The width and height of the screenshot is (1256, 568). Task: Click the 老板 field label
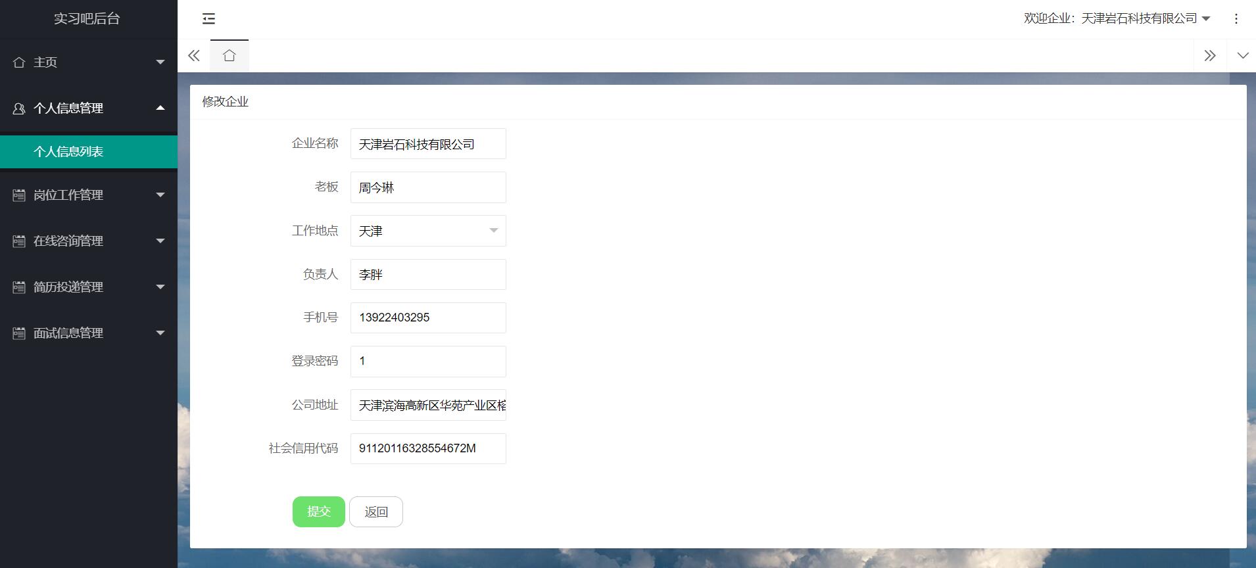tap(327, 187)
